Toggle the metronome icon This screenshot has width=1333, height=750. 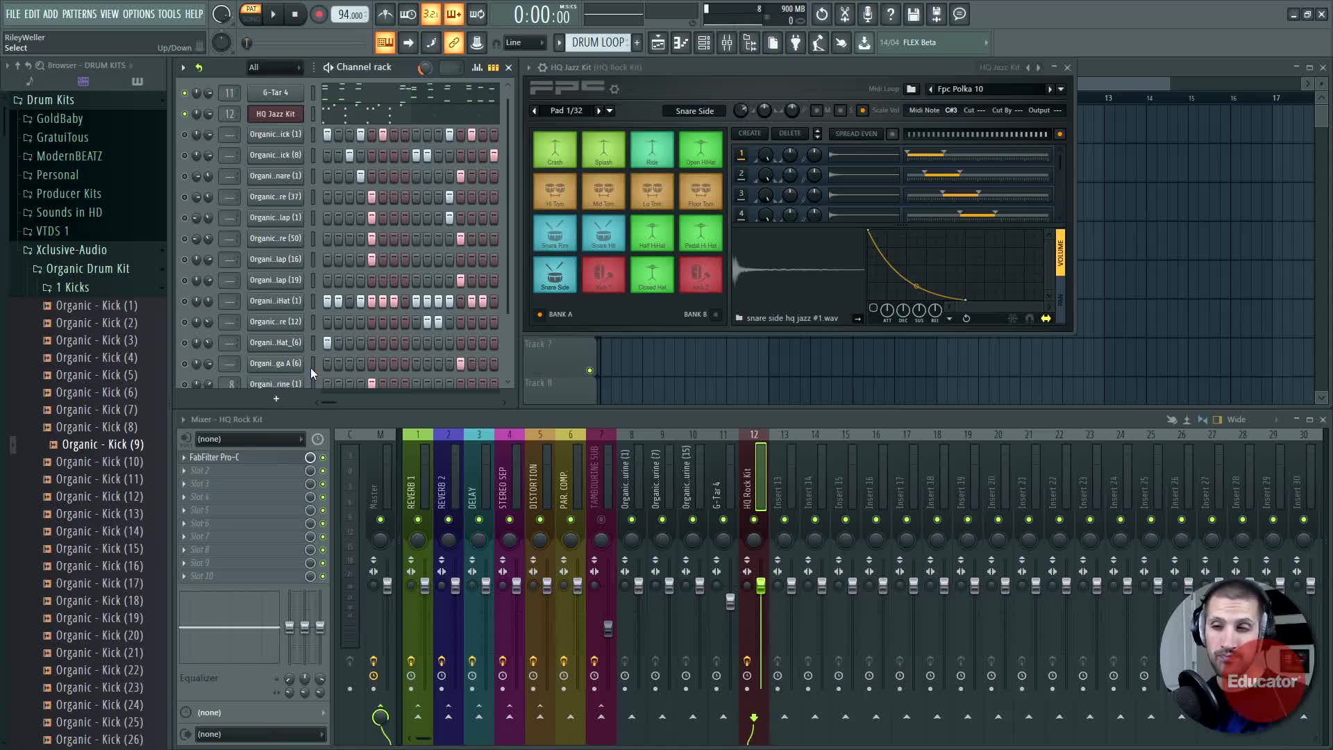coord(385,15)
